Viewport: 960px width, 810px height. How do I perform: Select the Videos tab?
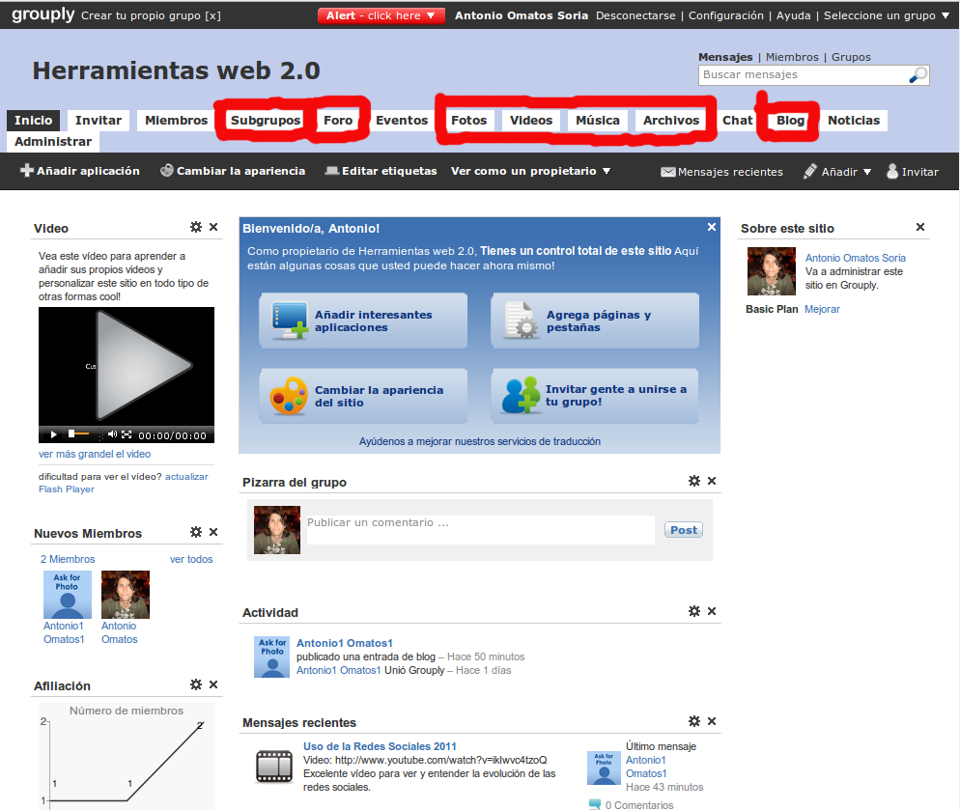[x=531, y=120]
